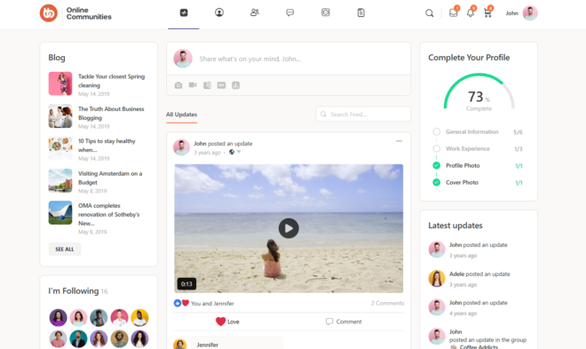Image resolution: width=586 pixels, height=349 pixels.
Task: Open the messages inbox icon
Action: [454, 13]
